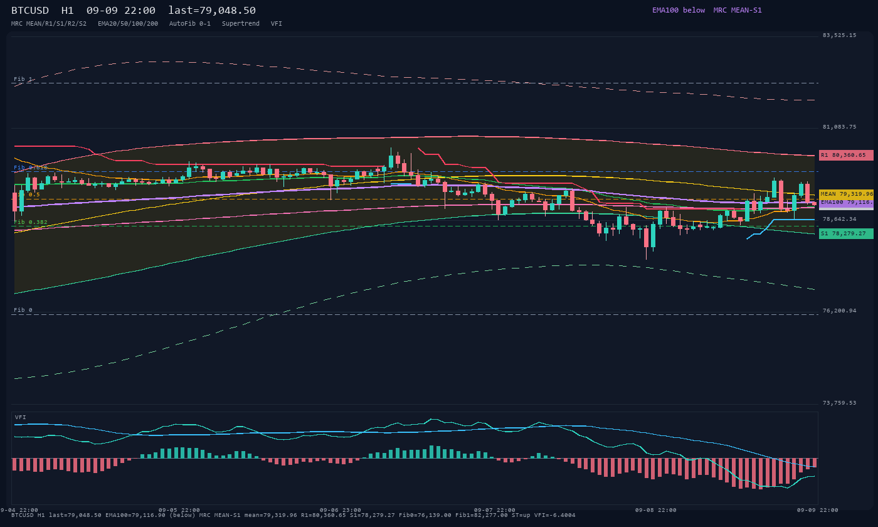Click the 81,083.75 price axis label
The height and width of the screenshot is (527, 878).
(839, 127)
